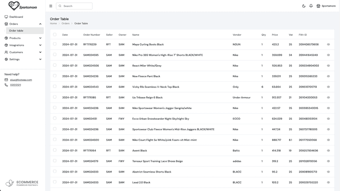The width and height of the screenshot is (340, 191).
Task: Focus the Search input field
Action: tap(74, 6)
